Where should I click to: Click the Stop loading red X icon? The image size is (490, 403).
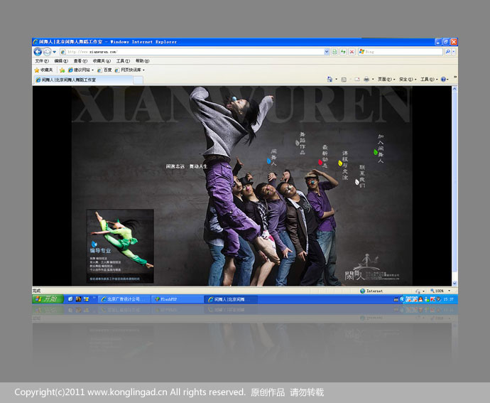[x=352, y=52]
